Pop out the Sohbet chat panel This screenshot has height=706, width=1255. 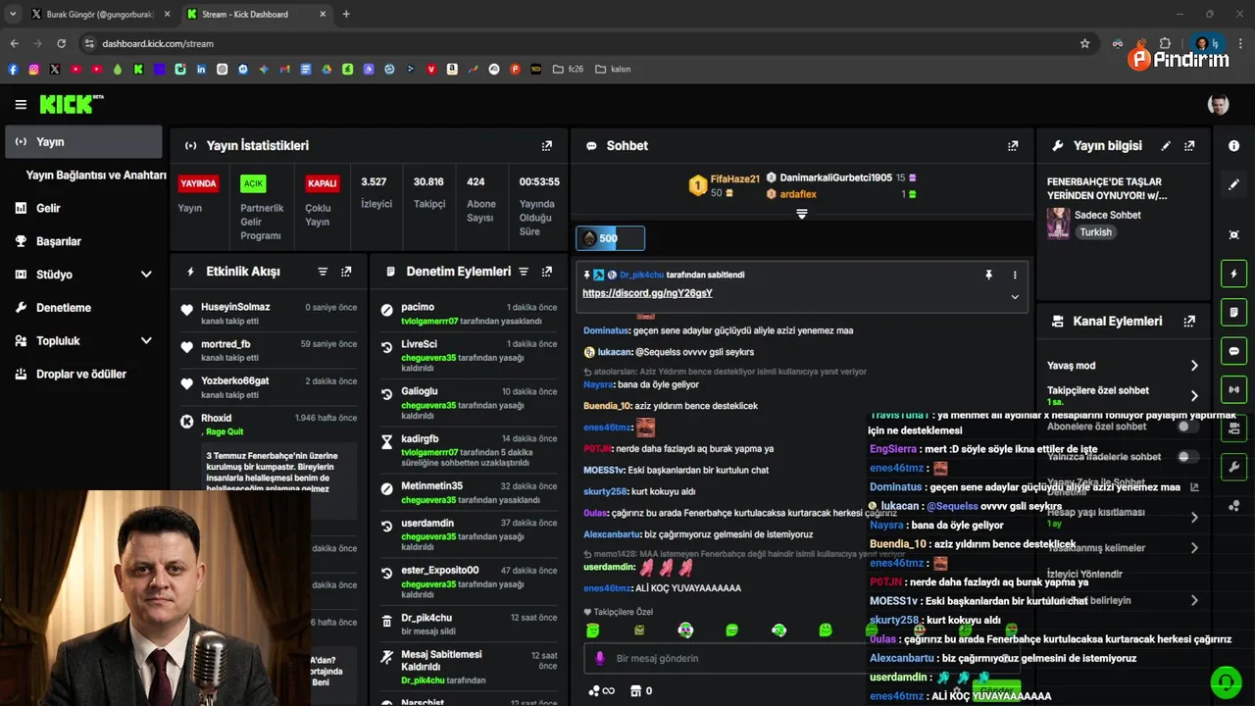pyautogui.click(x=1013, y=145)
